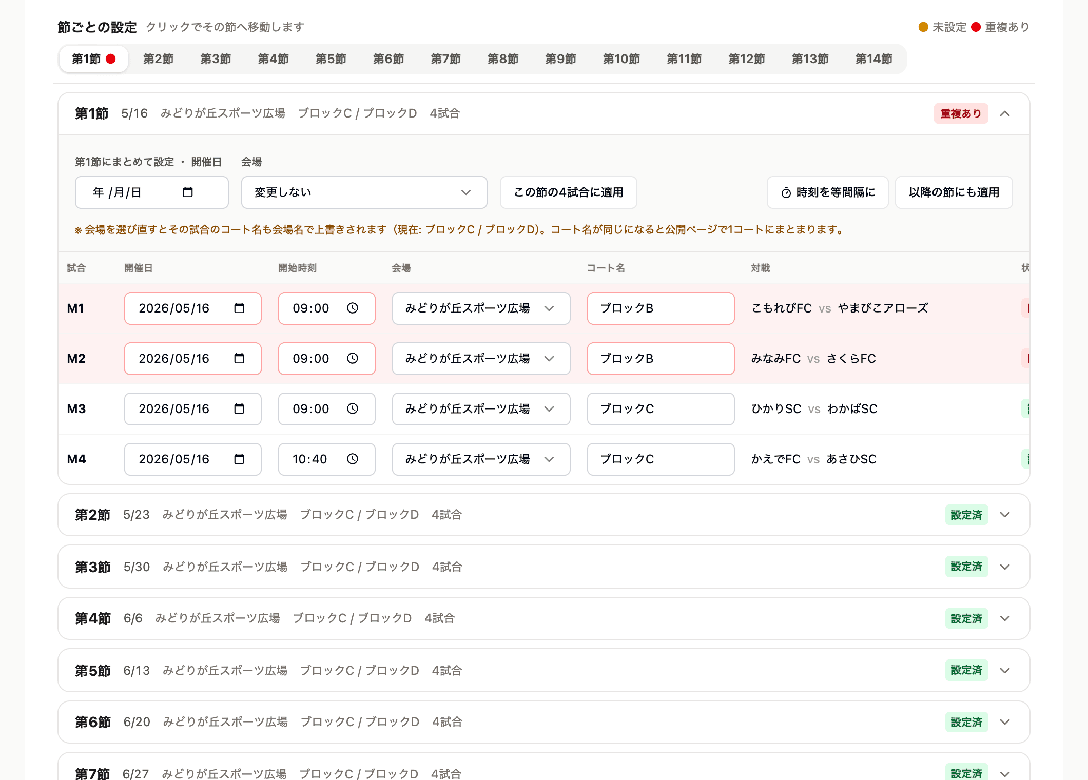Screen dimensions: 1088x780
Task: Click the 重複あり badge in 第1節 header
Action: tap(961, 113)
